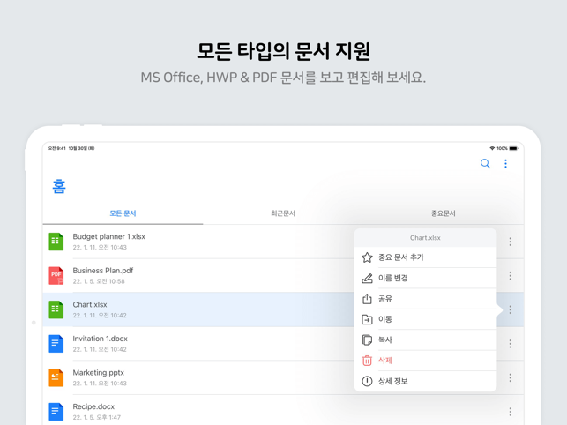The width and height of the screenshot is (567, 425).
Task: Open more options for Invitation 1.docx
Action: click(x=511, y=344)
